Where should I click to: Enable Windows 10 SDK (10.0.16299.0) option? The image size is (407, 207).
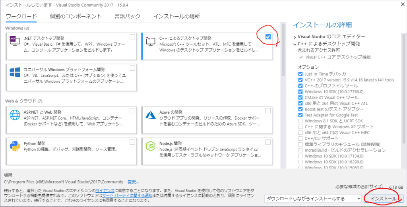click(300, 162)
